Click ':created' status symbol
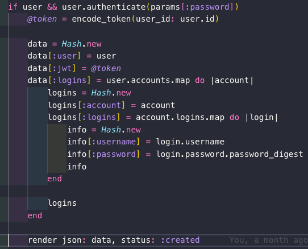Viewport: 308px width, 249px height. 180,240
